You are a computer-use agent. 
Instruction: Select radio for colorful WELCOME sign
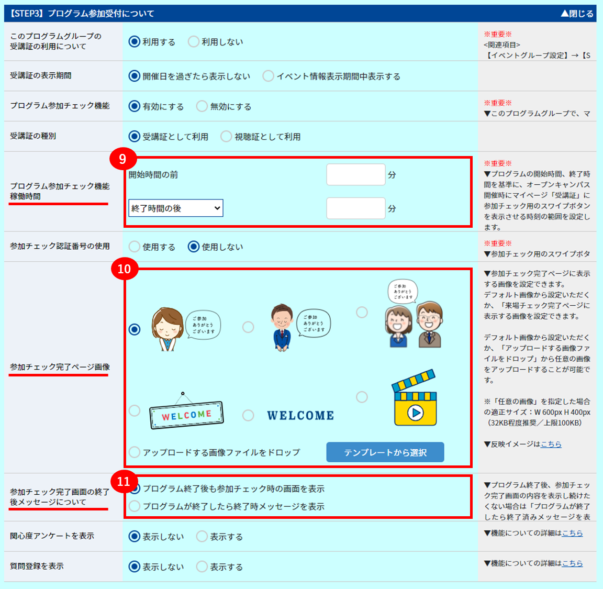click(x=134, y=410)
